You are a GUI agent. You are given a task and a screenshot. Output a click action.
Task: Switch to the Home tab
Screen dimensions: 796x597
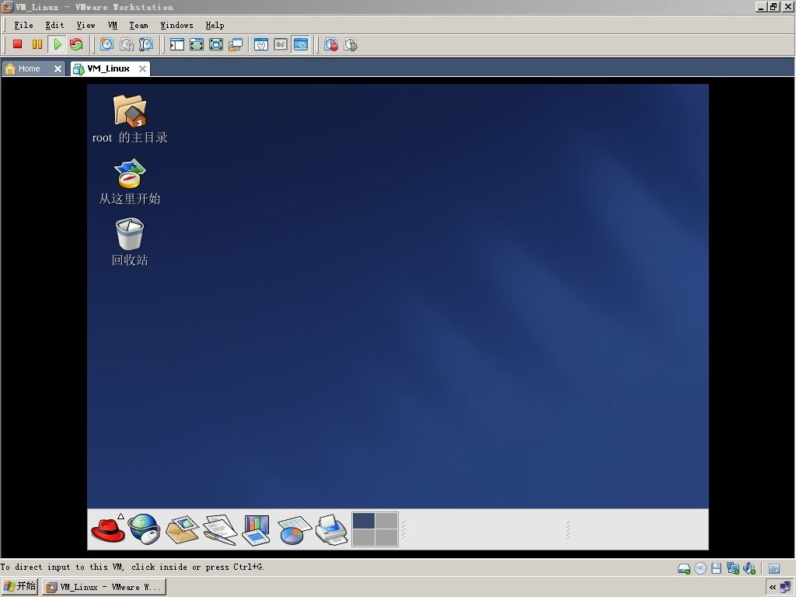pyautogui.click(x=29, y=68)
